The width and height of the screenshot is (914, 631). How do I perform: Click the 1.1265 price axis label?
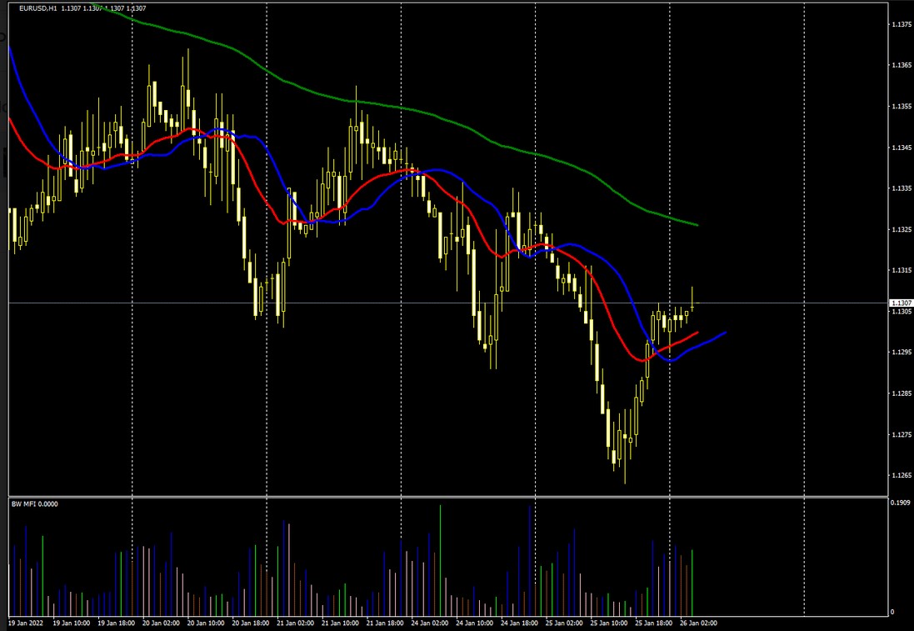(x=902, y=475)
